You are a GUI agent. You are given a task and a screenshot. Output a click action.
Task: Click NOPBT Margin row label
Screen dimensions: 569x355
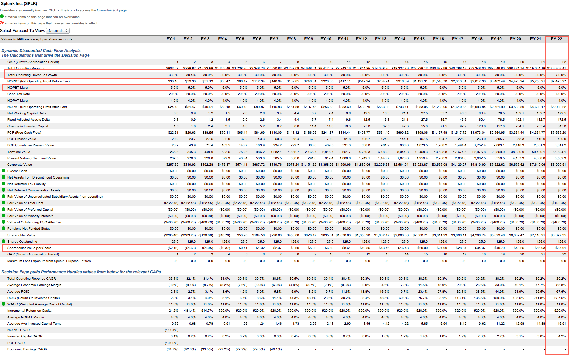19,88
